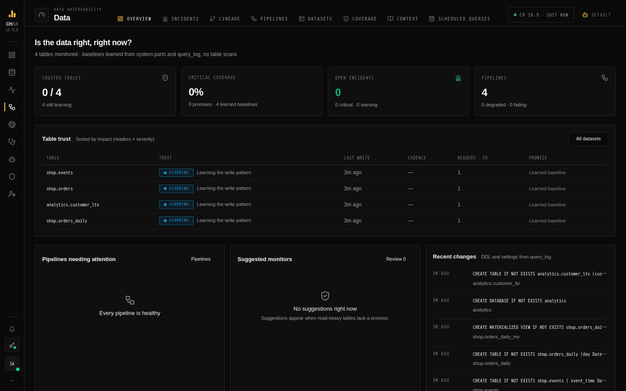Expand the sidebar chevron at bottom
The image size is (626, 391).
pos(12,381)
